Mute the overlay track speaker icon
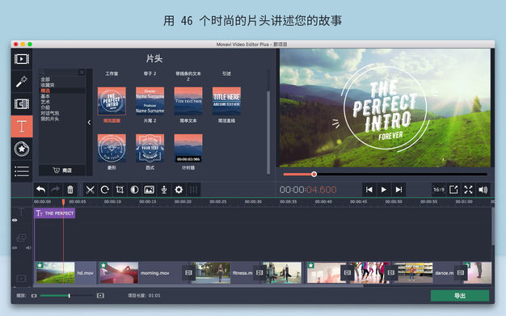 tap(28, 248)
